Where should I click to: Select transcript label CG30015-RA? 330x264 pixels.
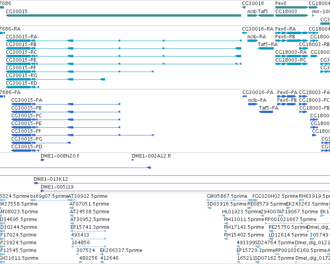click(21, 37)
